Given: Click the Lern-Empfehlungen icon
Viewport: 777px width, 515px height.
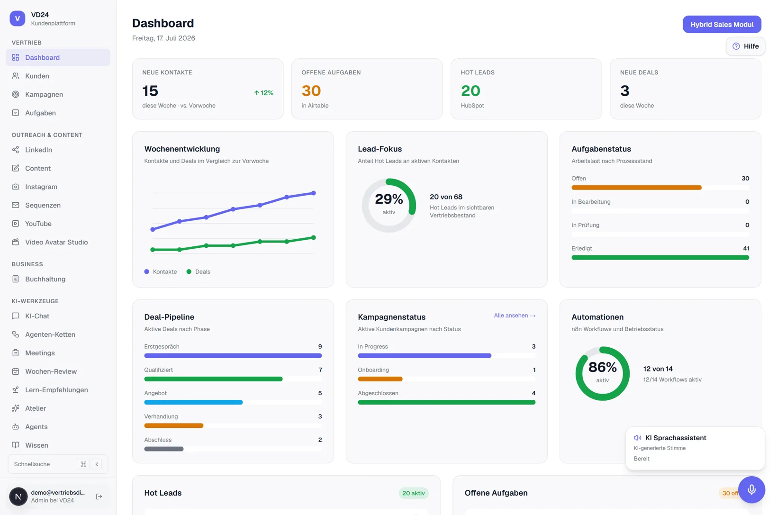Looking at the screenshot, I should click(x=16, y=390).
